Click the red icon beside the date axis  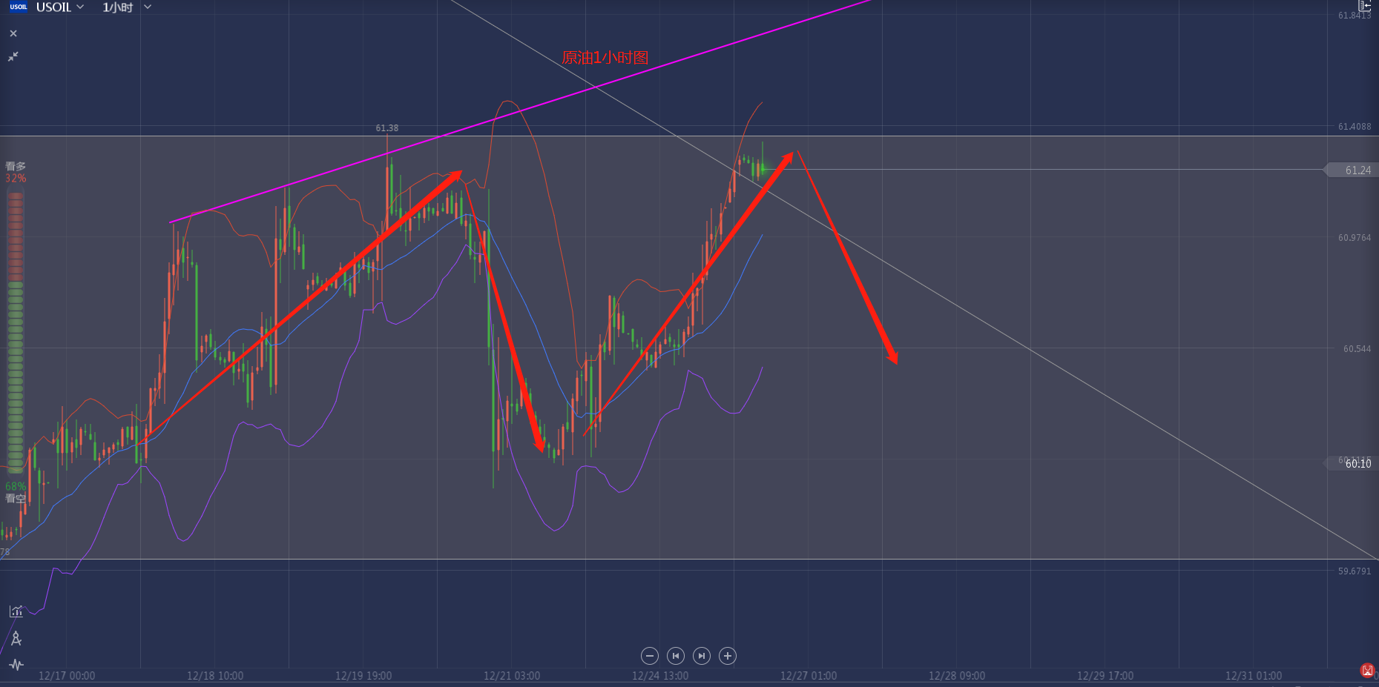coord(1367,671)
